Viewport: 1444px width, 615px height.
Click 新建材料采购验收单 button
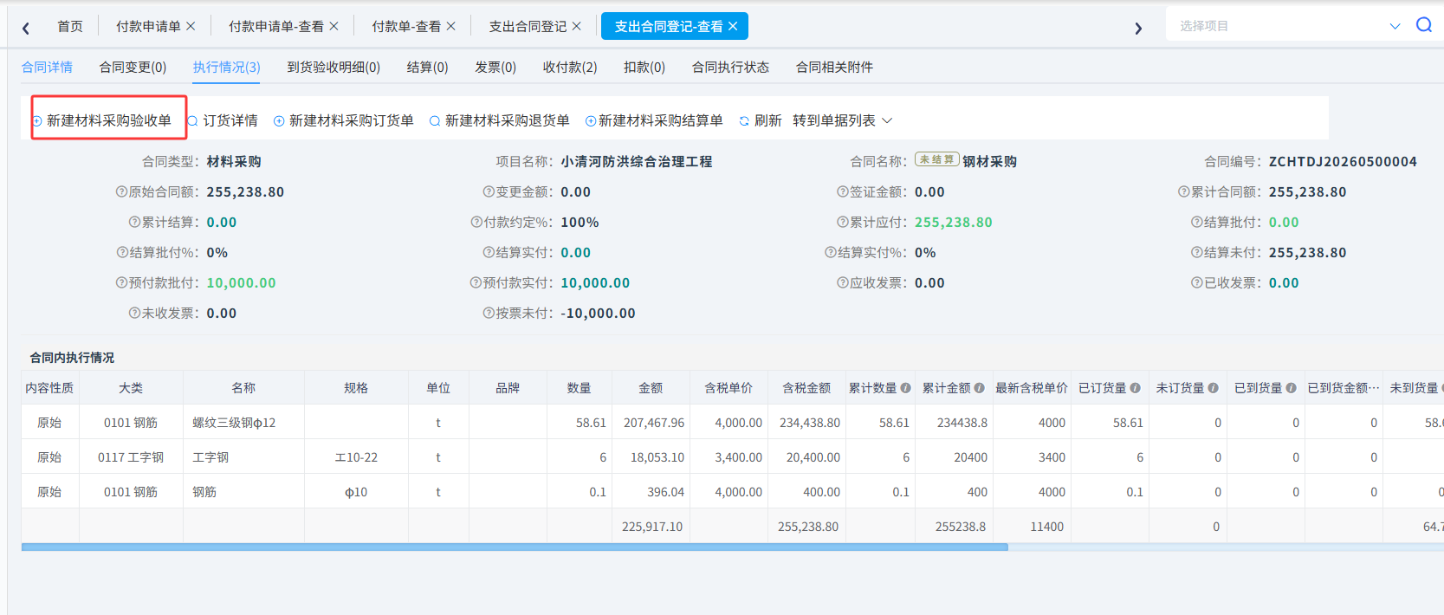102,120
